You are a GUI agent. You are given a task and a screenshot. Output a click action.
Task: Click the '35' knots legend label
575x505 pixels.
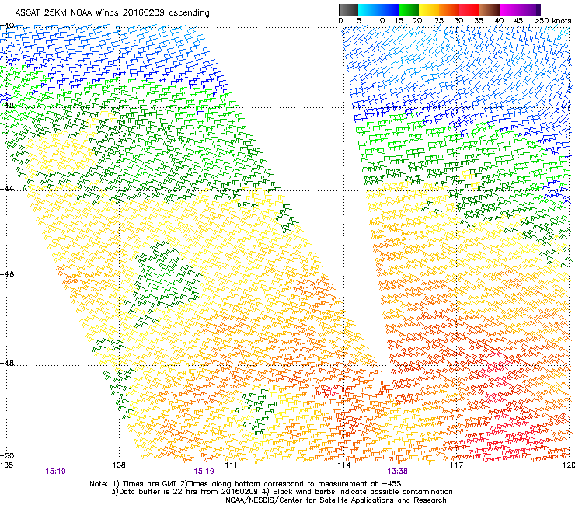[x=479, y=21]
